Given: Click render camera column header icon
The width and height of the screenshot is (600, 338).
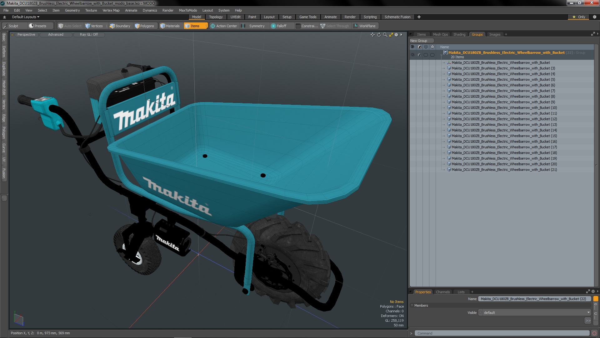Looking at the screenshot, I should [x=419, y=47].
